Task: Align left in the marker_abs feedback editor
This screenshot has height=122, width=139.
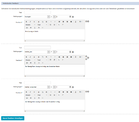Action: coord(59,57)
